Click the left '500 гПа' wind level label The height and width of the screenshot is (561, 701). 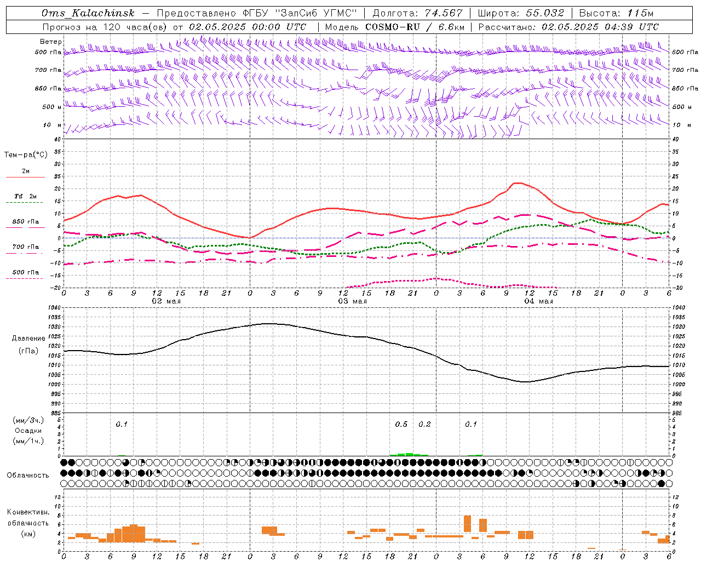point(48,52)
